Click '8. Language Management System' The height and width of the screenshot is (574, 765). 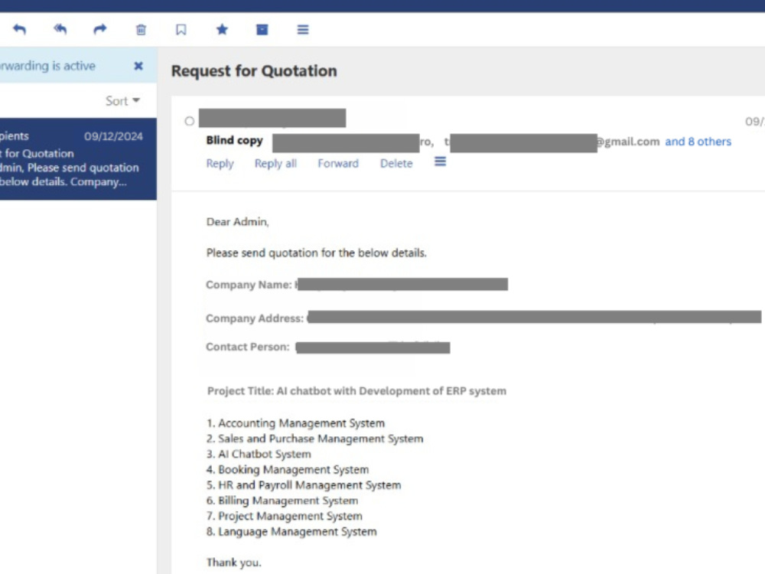tap(291, 532)
